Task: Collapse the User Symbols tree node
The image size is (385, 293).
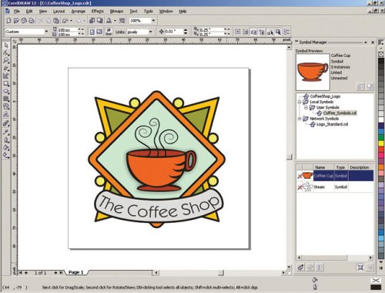Action: [x=306, y=107]
